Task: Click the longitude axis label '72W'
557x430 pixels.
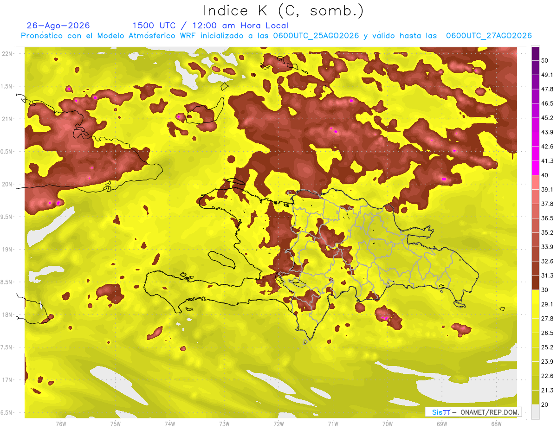Action: 278,424
